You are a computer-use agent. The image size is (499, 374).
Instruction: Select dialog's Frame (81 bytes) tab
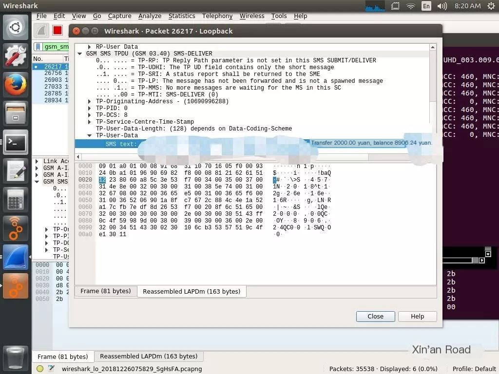106,291
